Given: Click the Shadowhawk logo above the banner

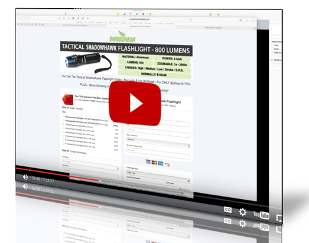Looking at the screenshot, I should (x=122, y=36).
